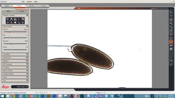Click the Saturation slider track
Image resolution: width=175 pixels, height=98 pixels.
click(15, 44)
